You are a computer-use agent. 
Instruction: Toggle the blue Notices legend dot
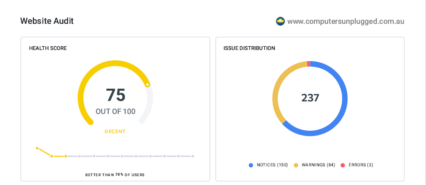pos(251,165)
